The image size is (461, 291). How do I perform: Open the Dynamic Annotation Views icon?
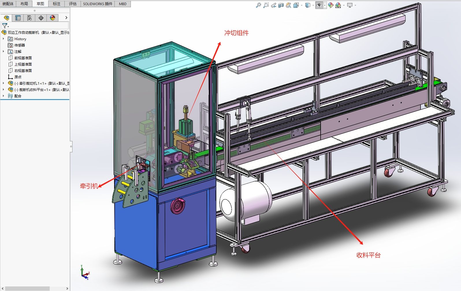click(289, 5)
